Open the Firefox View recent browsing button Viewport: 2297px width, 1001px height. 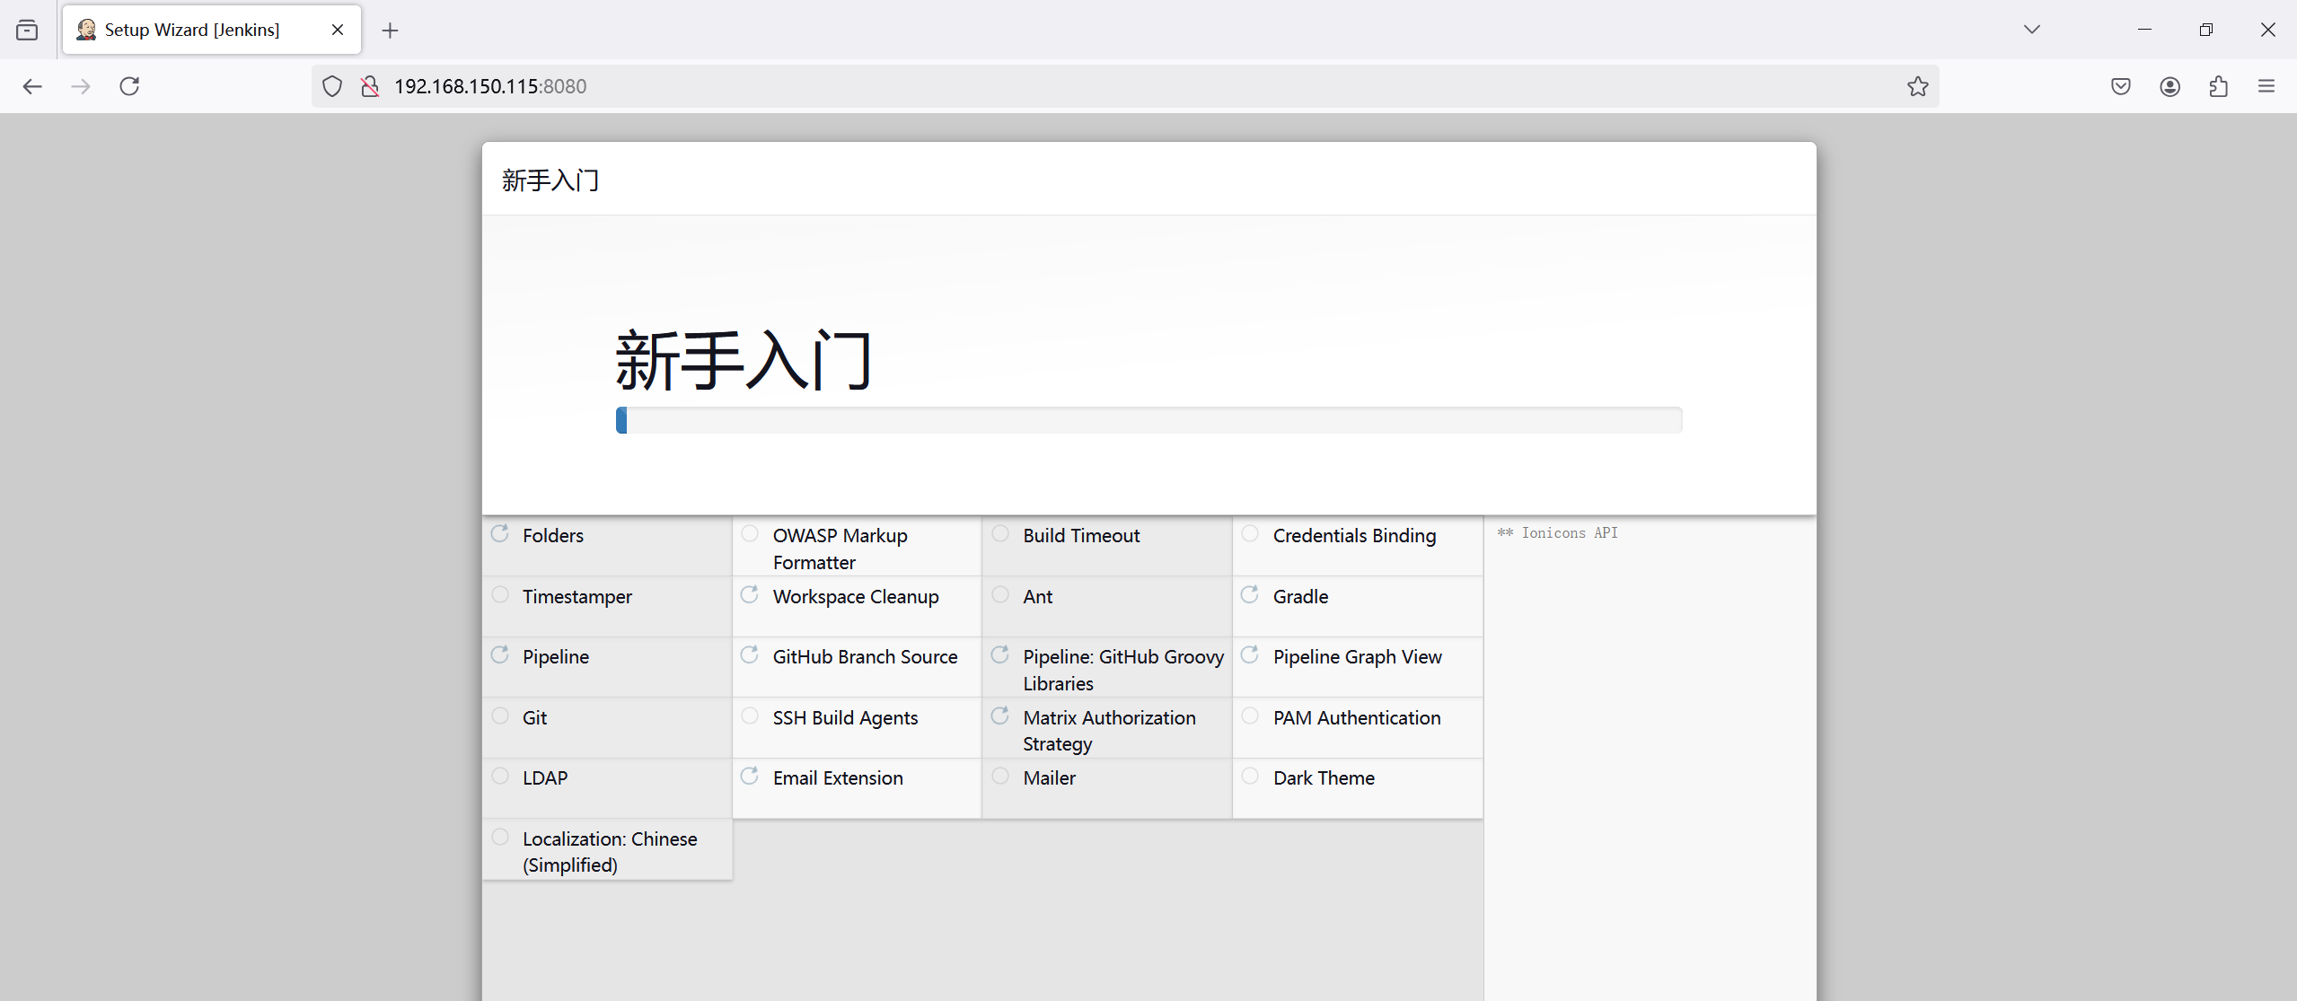(27, 30)
